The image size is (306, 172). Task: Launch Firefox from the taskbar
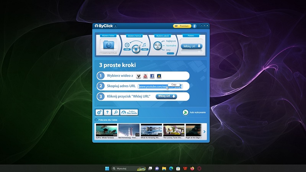click(x=192, y=169)
